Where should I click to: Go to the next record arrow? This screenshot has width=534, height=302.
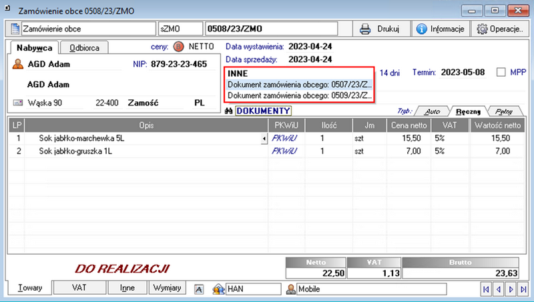point(511,289)
